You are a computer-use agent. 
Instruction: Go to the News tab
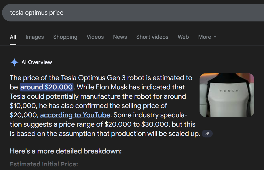(x=120, y=37)
